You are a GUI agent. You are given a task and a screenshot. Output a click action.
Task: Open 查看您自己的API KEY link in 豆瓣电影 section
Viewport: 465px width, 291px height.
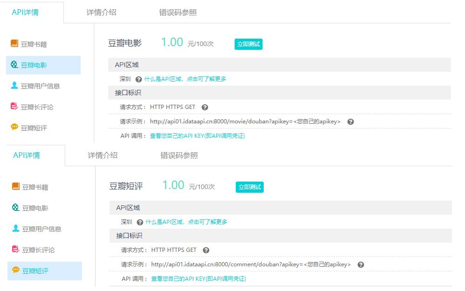coord(197,136)
